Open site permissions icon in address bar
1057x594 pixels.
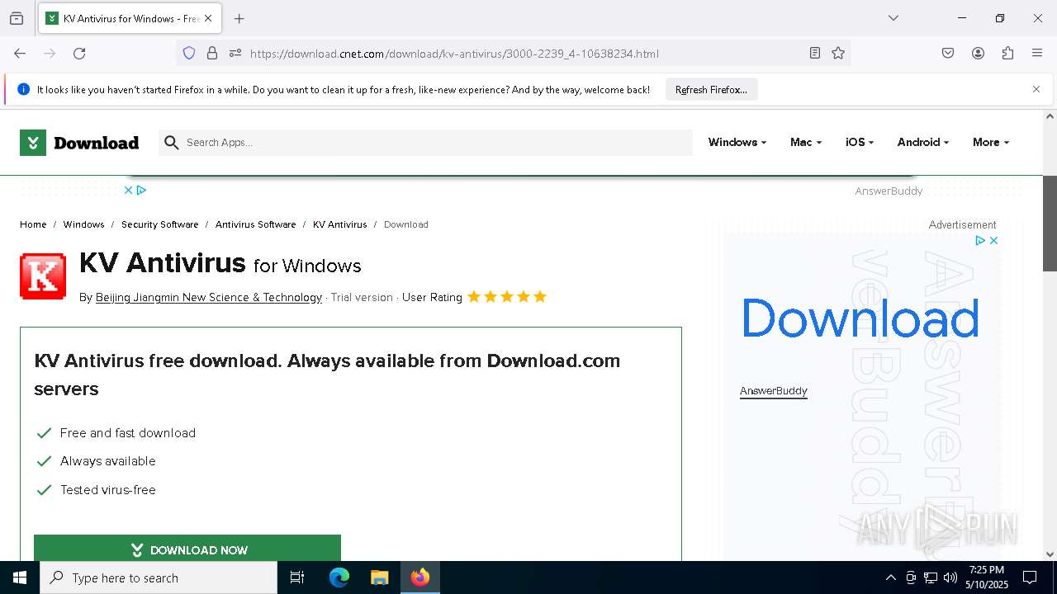pos(235,54)
